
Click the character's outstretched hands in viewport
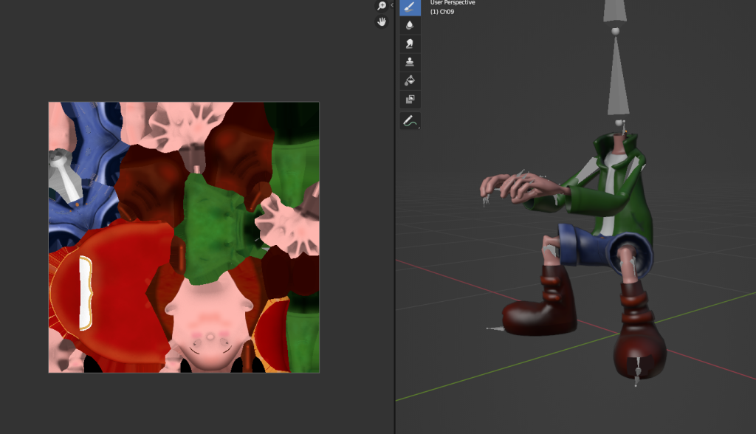click(517, 187)
